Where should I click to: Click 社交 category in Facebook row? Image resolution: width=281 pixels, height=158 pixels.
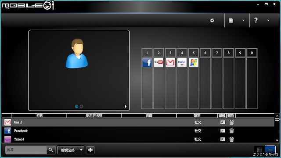[198, 131]
